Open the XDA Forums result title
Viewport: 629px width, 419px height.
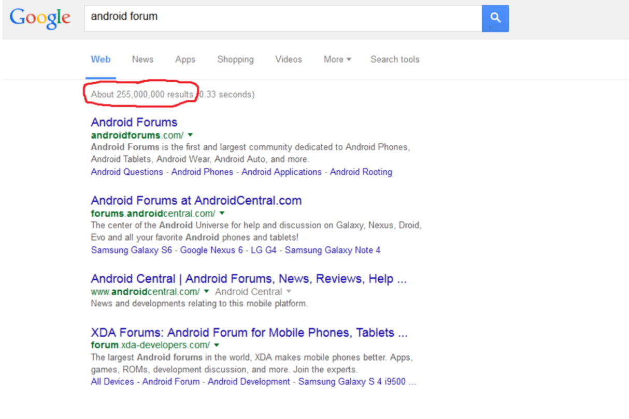(x=249, y=333)
